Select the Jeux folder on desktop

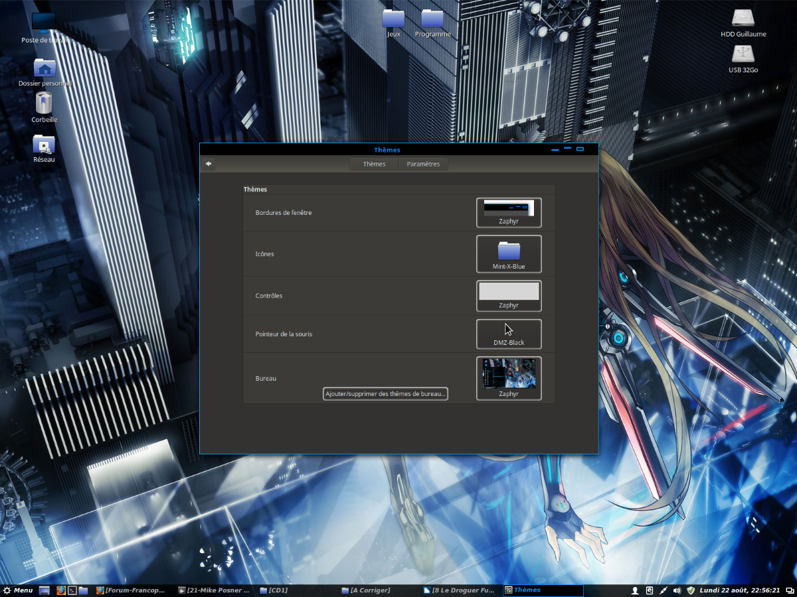pyautogui.click(x=394, y=23)
